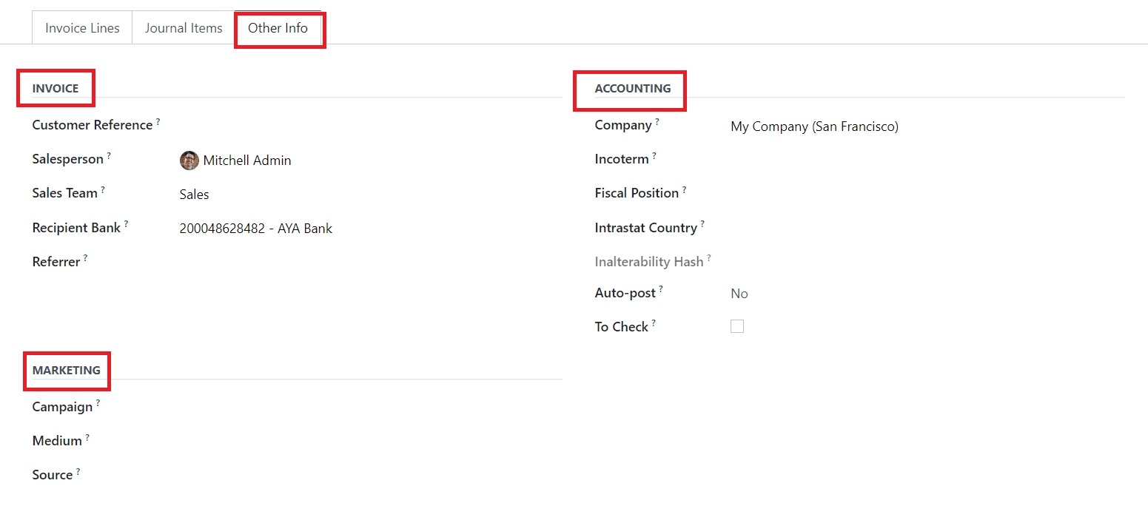The width and height of the screenshot is (1148, 523).
Task: Select the Other Info tab
Action: (278, 28)
